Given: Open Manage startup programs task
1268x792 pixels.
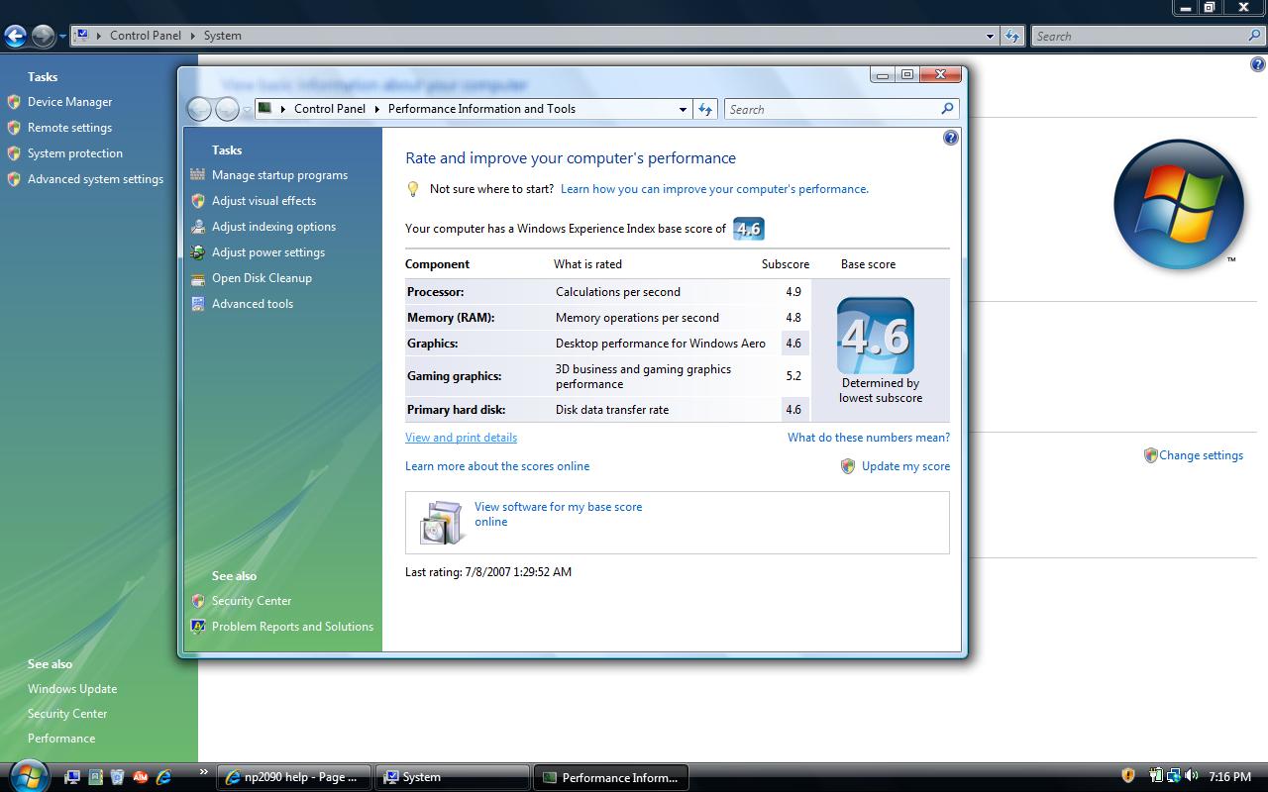Looking at the screenshot, I should 279,175.
